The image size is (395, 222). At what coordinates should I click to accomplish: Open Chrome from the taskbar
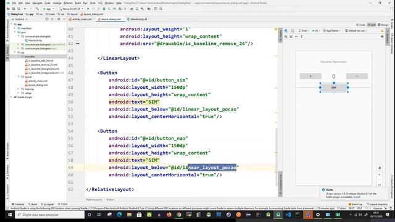click(179, 215)
